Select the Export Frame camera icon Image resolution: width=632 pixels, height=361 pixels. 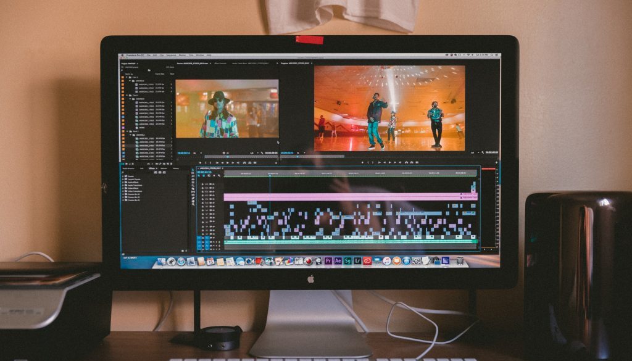point(417,162)
